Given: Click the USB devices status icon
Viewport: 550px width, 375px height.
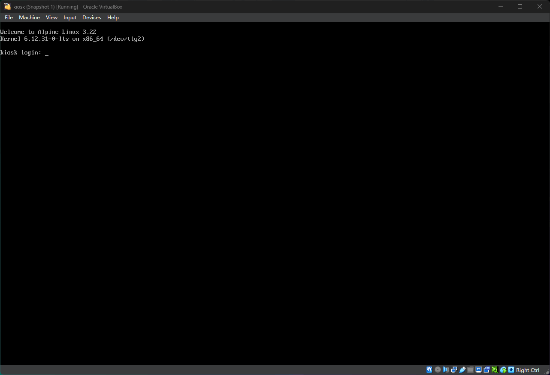Looking at the screenshot, I should click(462, 370).
